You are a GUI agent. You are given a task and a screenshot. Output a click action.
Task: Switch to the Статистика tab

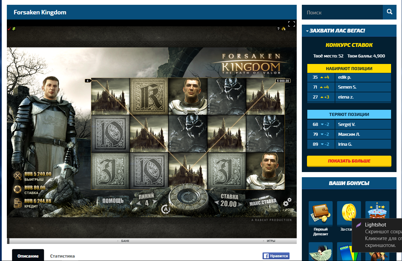pos(62,256)
